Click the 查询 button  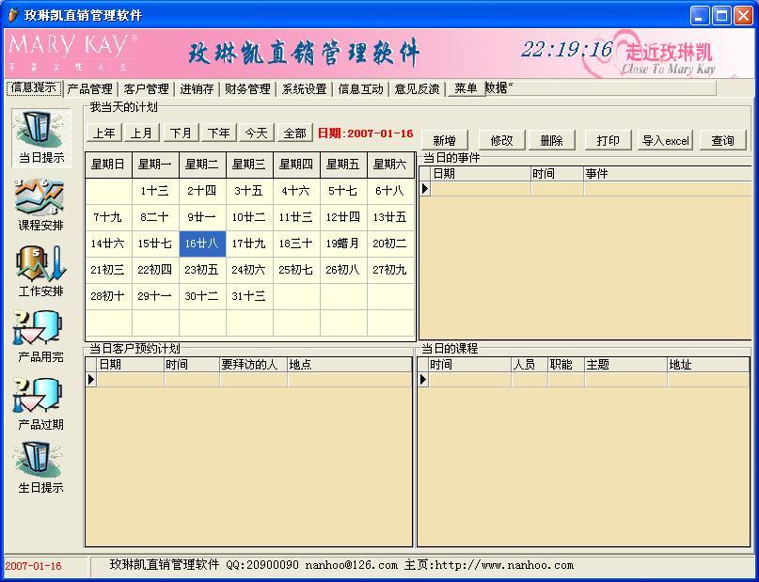coord(722,140)
